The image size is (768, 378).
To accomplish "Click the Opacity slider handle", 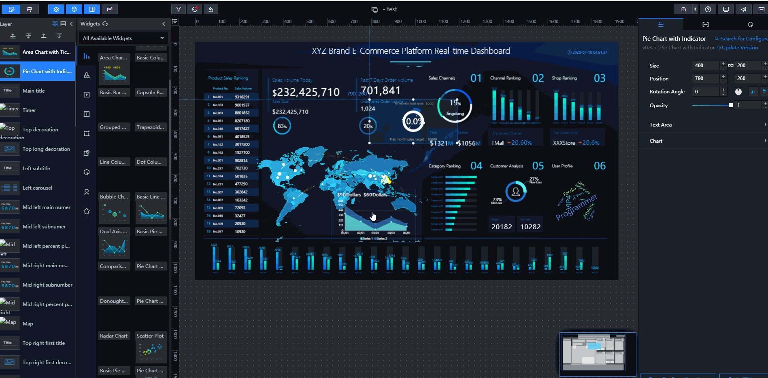I will pyautogui.click(x=730, y=105).
